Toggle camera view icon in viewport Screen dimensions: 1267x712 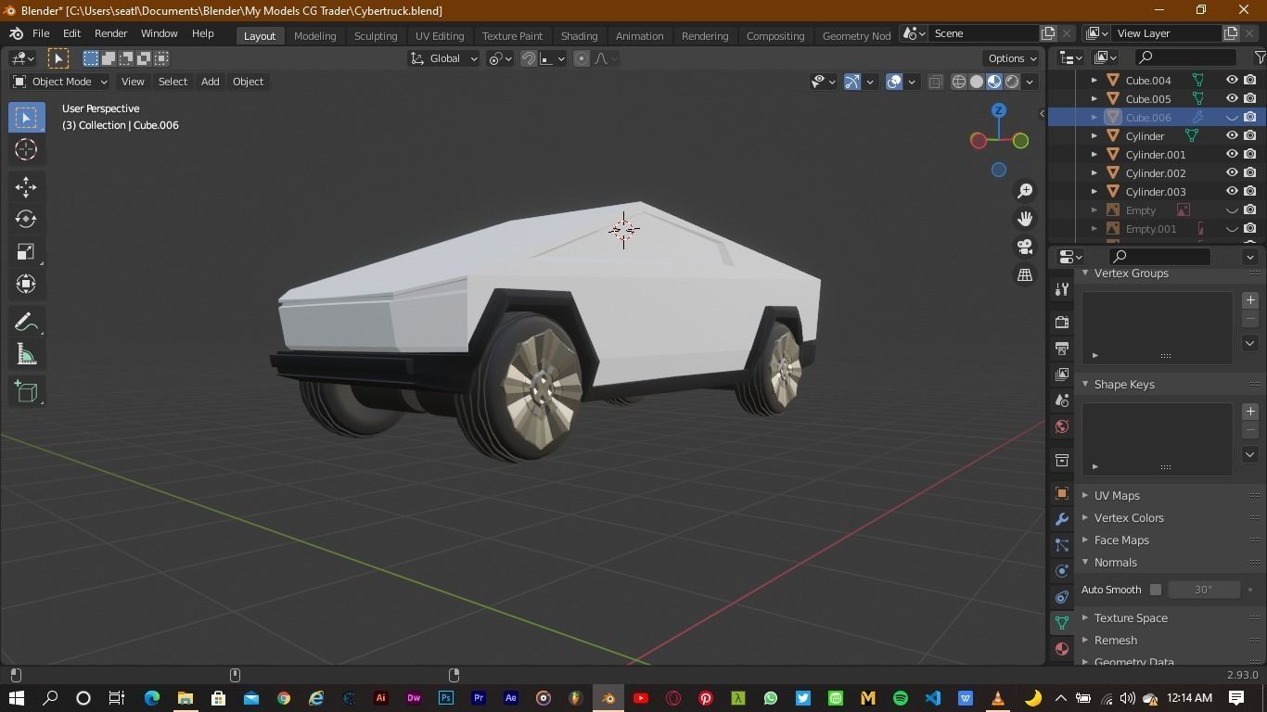click(x=1025, y=247)
